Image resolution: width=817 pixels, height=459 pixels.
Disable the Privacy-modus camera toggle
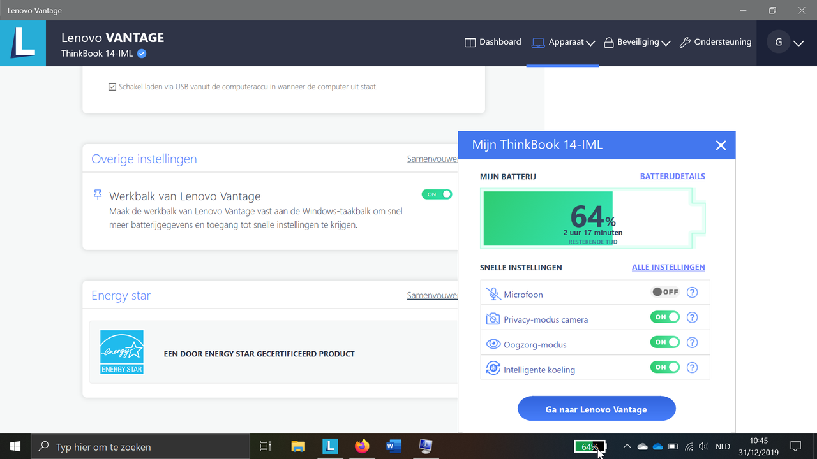(664, 317)
